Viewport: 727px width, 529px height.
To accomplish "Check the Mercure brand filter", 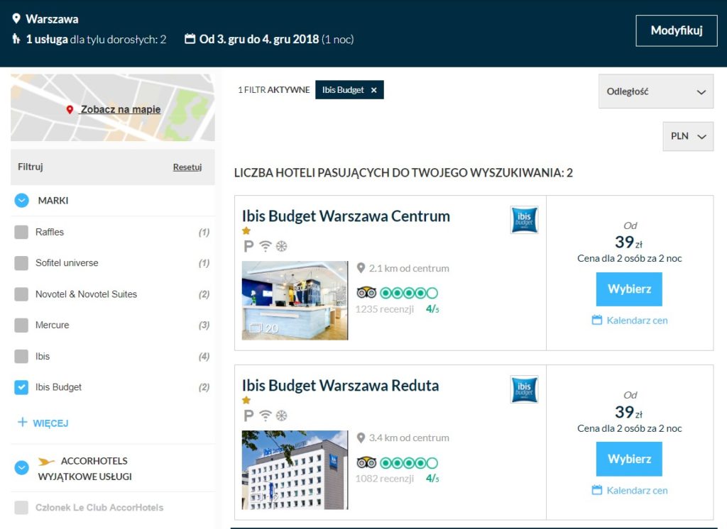I will pyautogui.click(x=21, y=325).
